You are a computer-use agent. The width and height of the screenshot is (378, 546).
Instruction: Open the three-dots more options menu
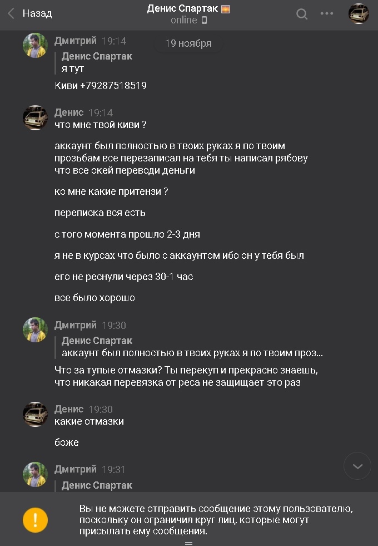(x=327, y=14)
